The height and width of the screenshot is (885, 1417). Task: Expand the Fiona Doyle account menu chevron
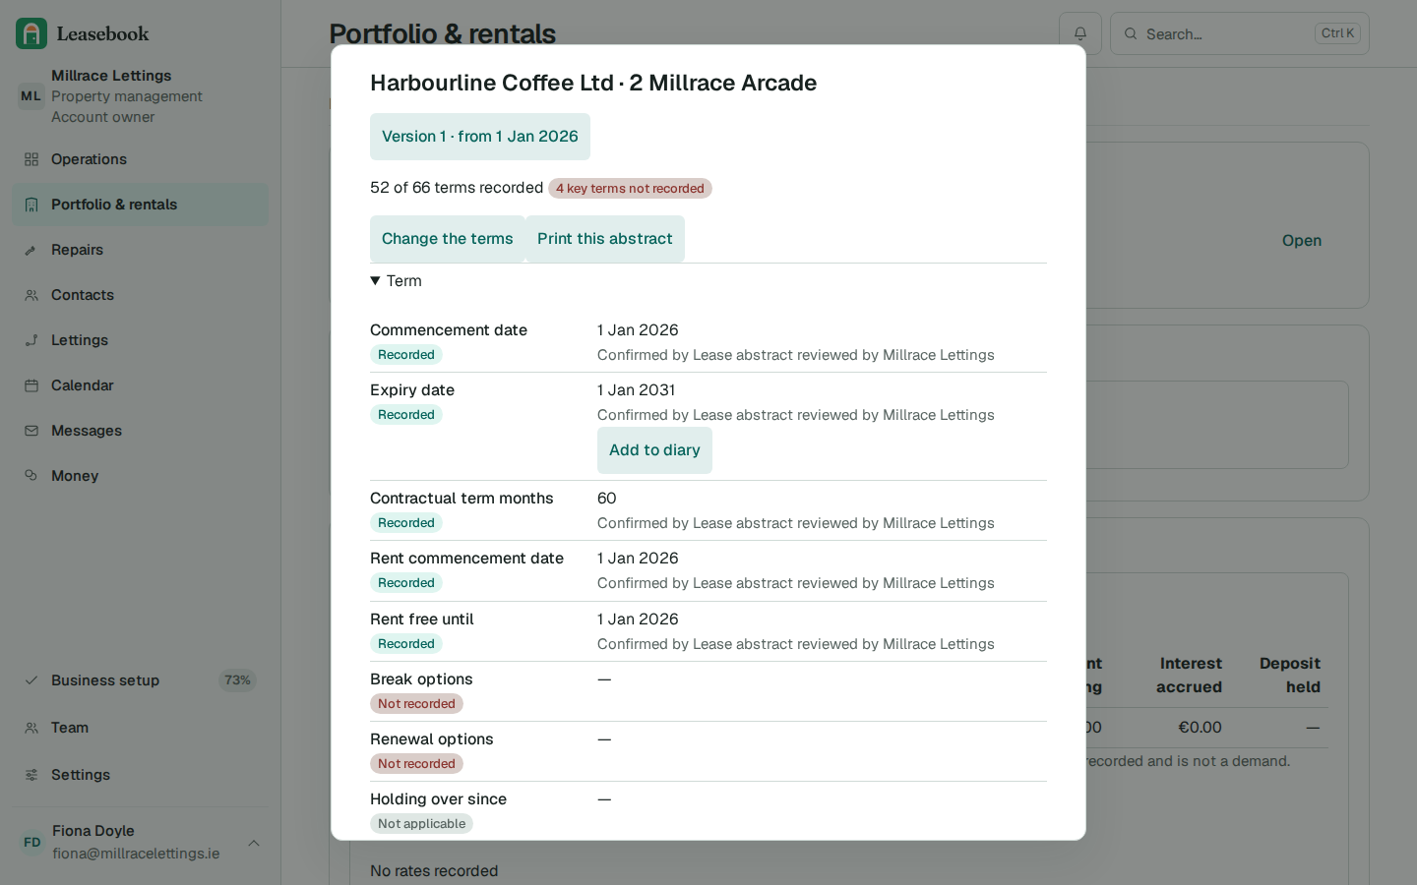click(254, 843)
